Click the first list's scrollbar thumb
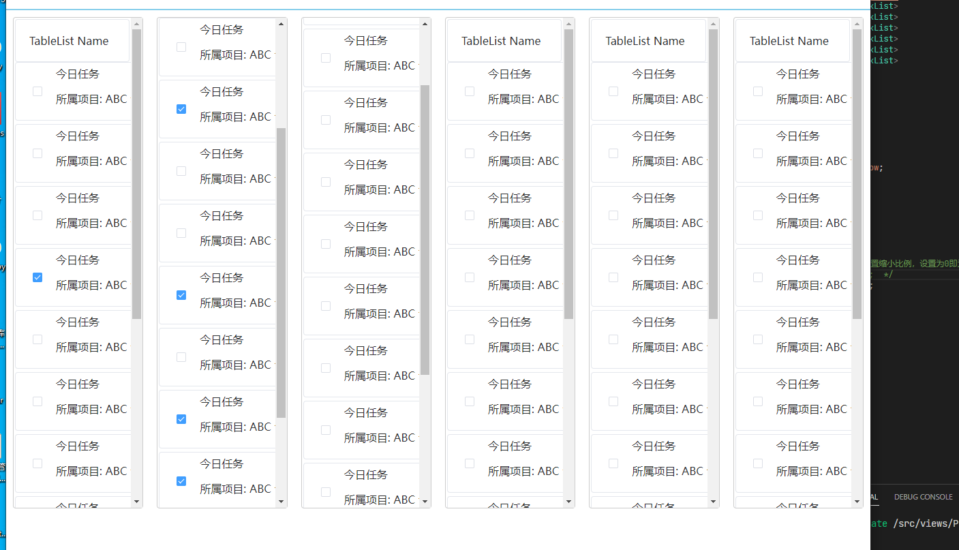This screenshot has height=550, width=959. coord(136,174)
